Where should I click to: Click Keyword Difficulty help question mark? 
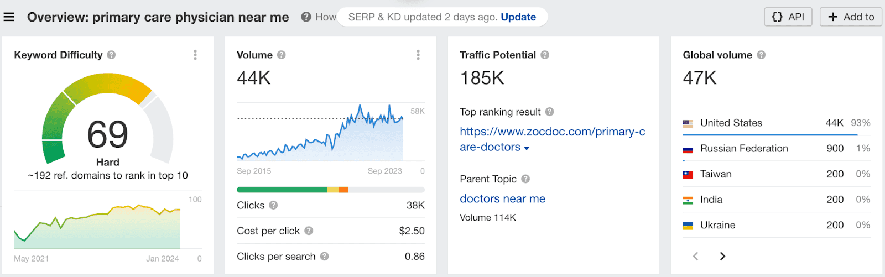pyautogui.click(x=112, y=55)
